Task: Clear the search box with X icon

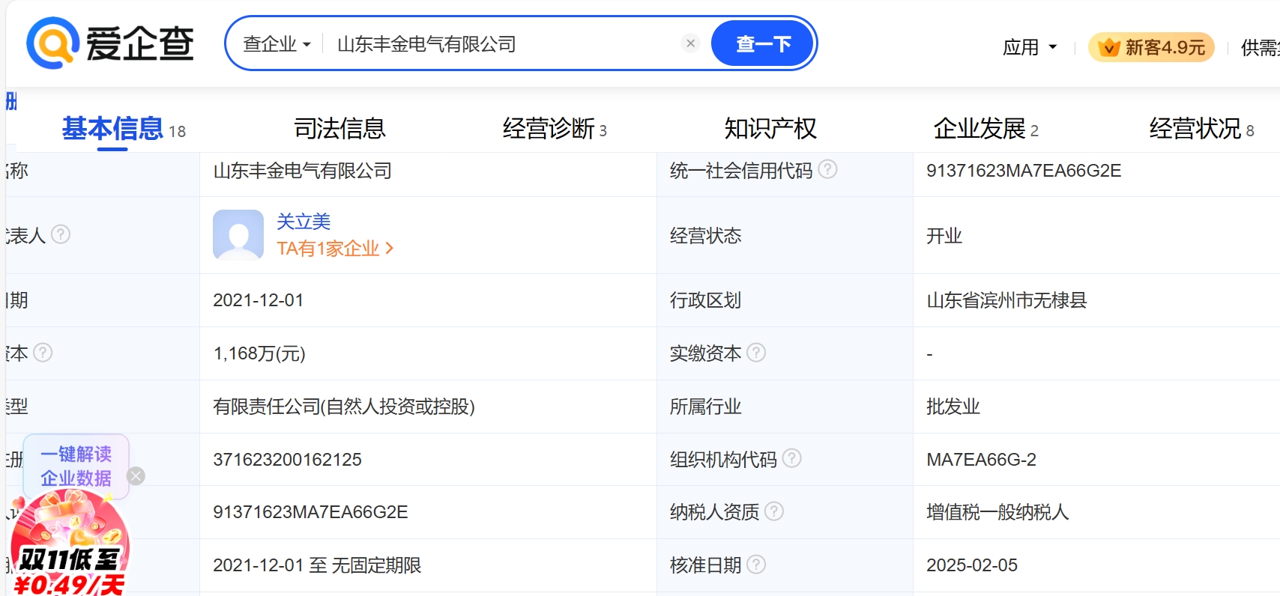Action: [x=690, y=43]
